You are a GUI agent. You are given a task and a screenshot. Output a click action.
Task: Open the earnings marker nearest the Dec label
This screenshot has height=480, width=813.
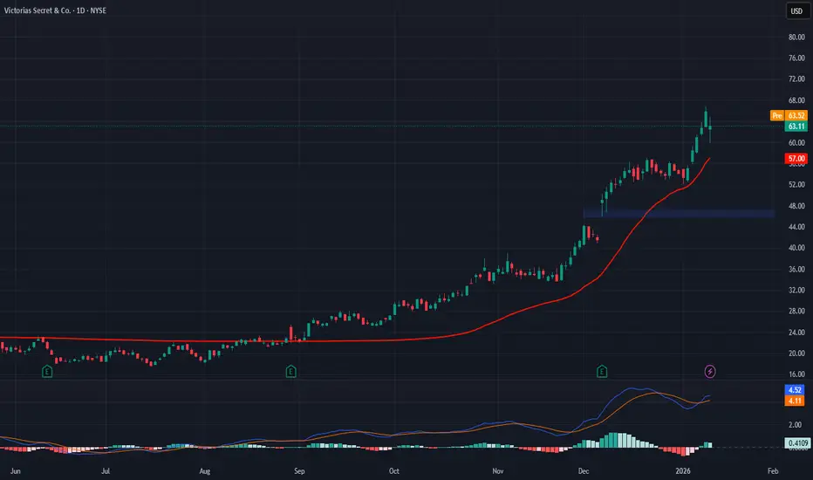point(601,372)
